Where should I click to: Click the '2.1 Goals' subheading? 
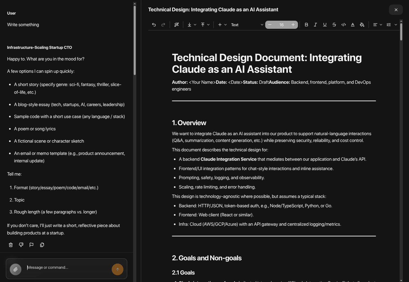point(183,273)
